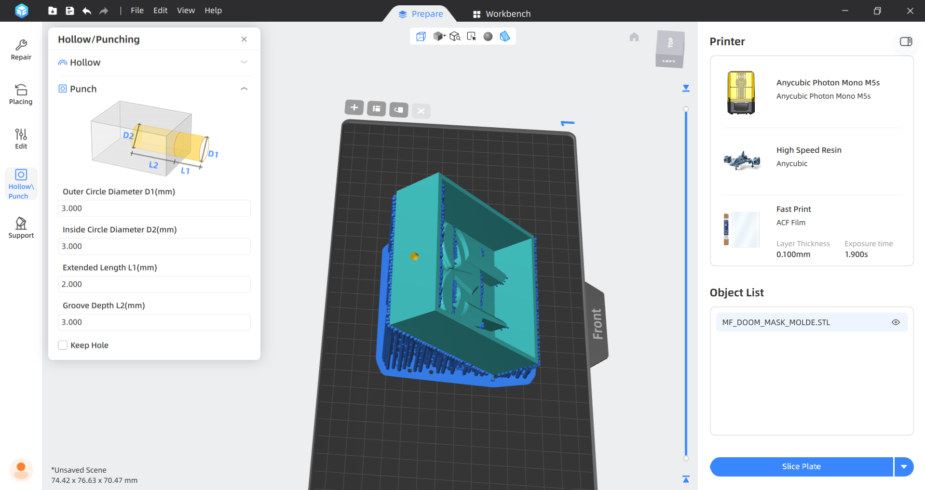925x490 pixels.
Task: Click the printer thumbnail image
Action: click(741, 93)
